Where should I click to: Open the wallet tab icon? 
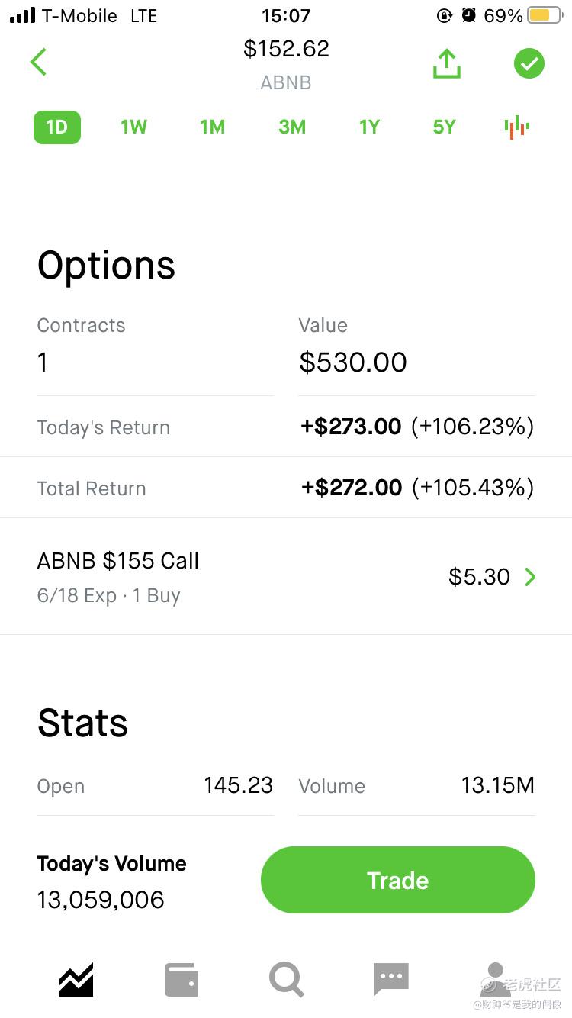[x=182, y=980]
